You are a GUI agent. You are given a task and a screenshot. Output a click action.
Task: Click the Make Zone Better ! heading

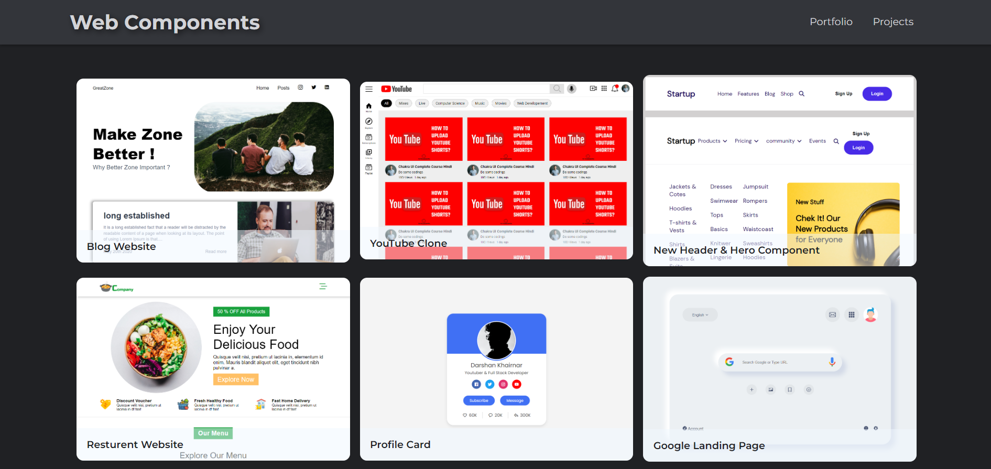[x=138, y=144]
